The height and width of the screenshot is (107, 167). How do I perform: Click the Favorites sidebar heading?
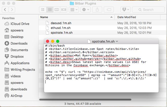(x=8, y=18)
